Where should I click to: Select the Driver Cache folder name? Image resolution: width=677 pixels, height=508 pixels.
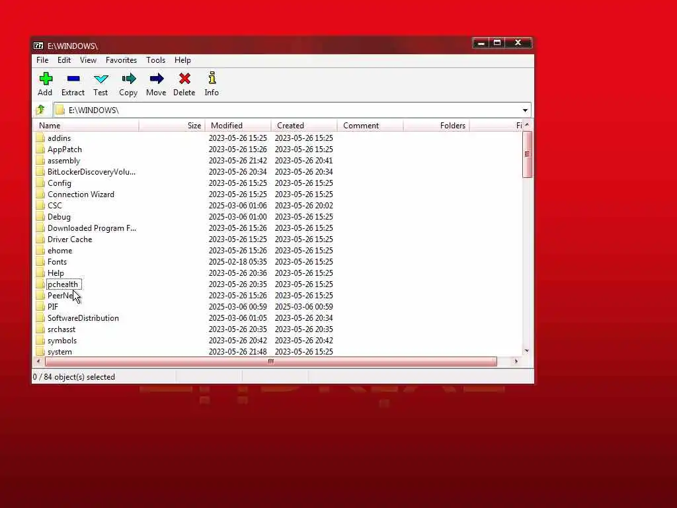tap(69, 239)
